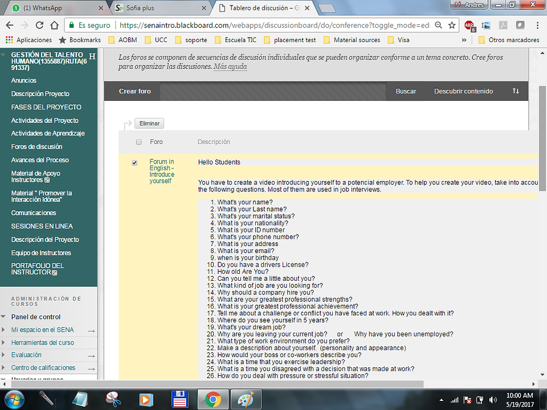
Task: Open the Forum in English - Introduce yourself link
Action: pos(162,171)
